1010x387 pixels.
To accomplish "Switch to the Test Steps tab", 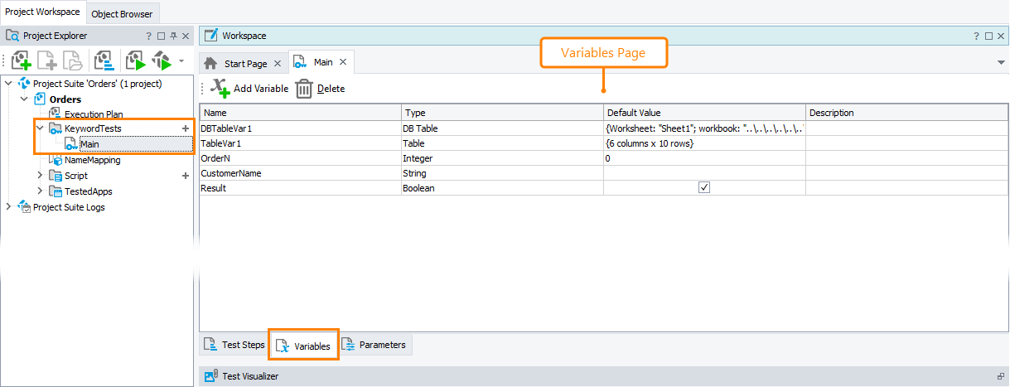I will click(234, 345).
